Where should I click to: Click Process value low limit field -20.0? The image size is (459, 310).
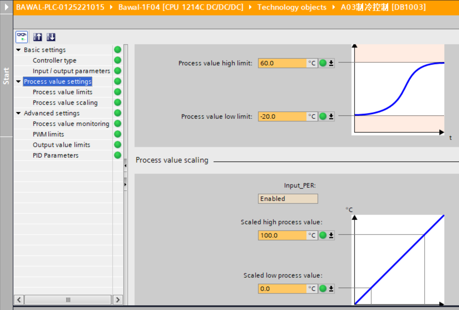point(283,117)
